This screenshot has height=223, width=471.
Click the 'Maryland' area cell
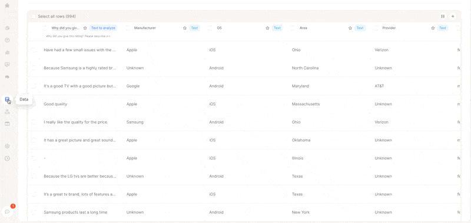(300, 86)
